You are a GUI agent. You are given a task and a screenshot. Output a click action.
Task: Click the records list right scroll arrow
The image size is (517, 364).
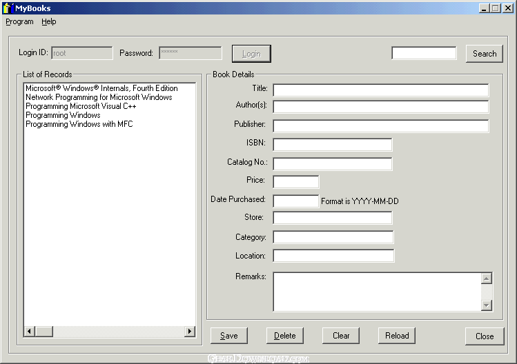pos(190,332)
